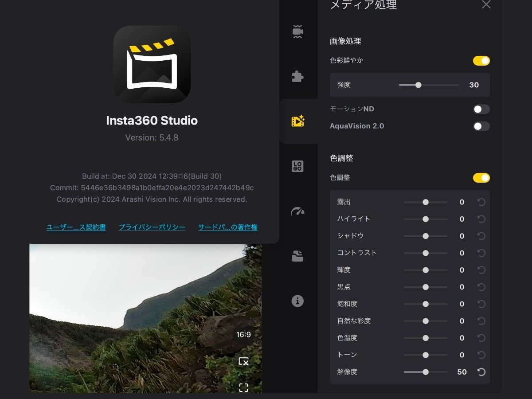Adjust the 強度 slider
Viewport: 532px width, 399px height.
(429, 85)
